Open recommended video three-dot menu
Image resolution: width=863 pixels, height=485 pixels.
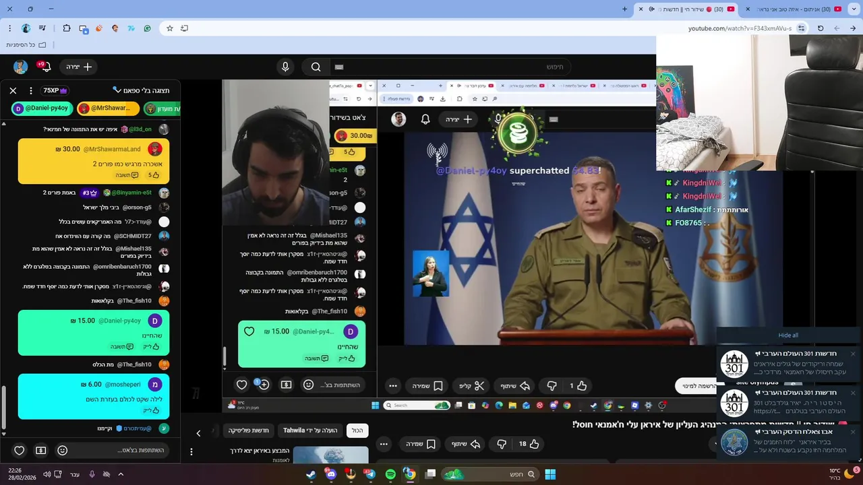191,452
